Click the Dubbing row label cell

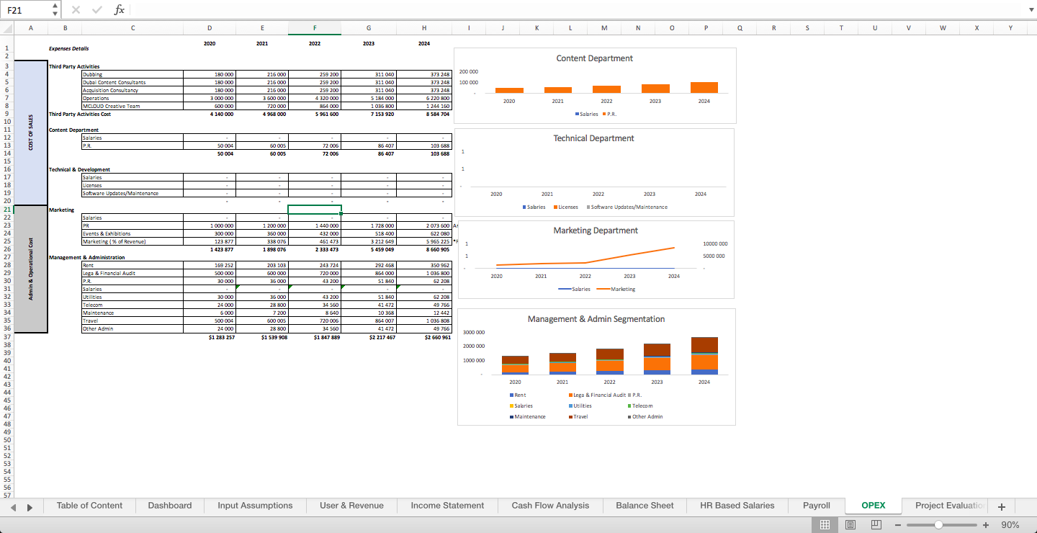click(133, 74)
